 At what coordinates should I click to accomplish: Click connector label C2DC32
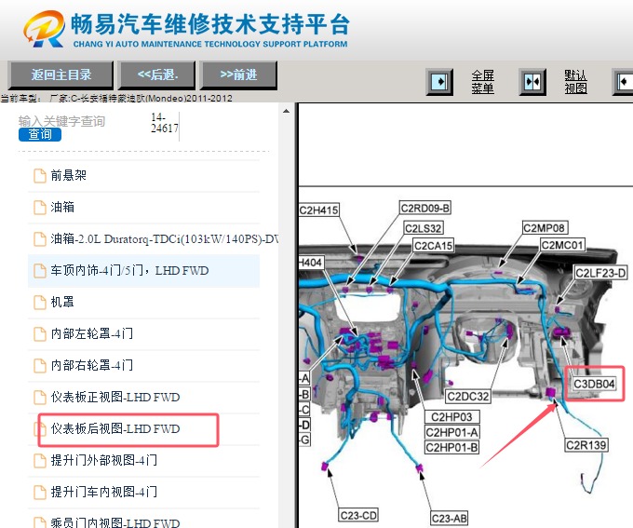[468, 397]
